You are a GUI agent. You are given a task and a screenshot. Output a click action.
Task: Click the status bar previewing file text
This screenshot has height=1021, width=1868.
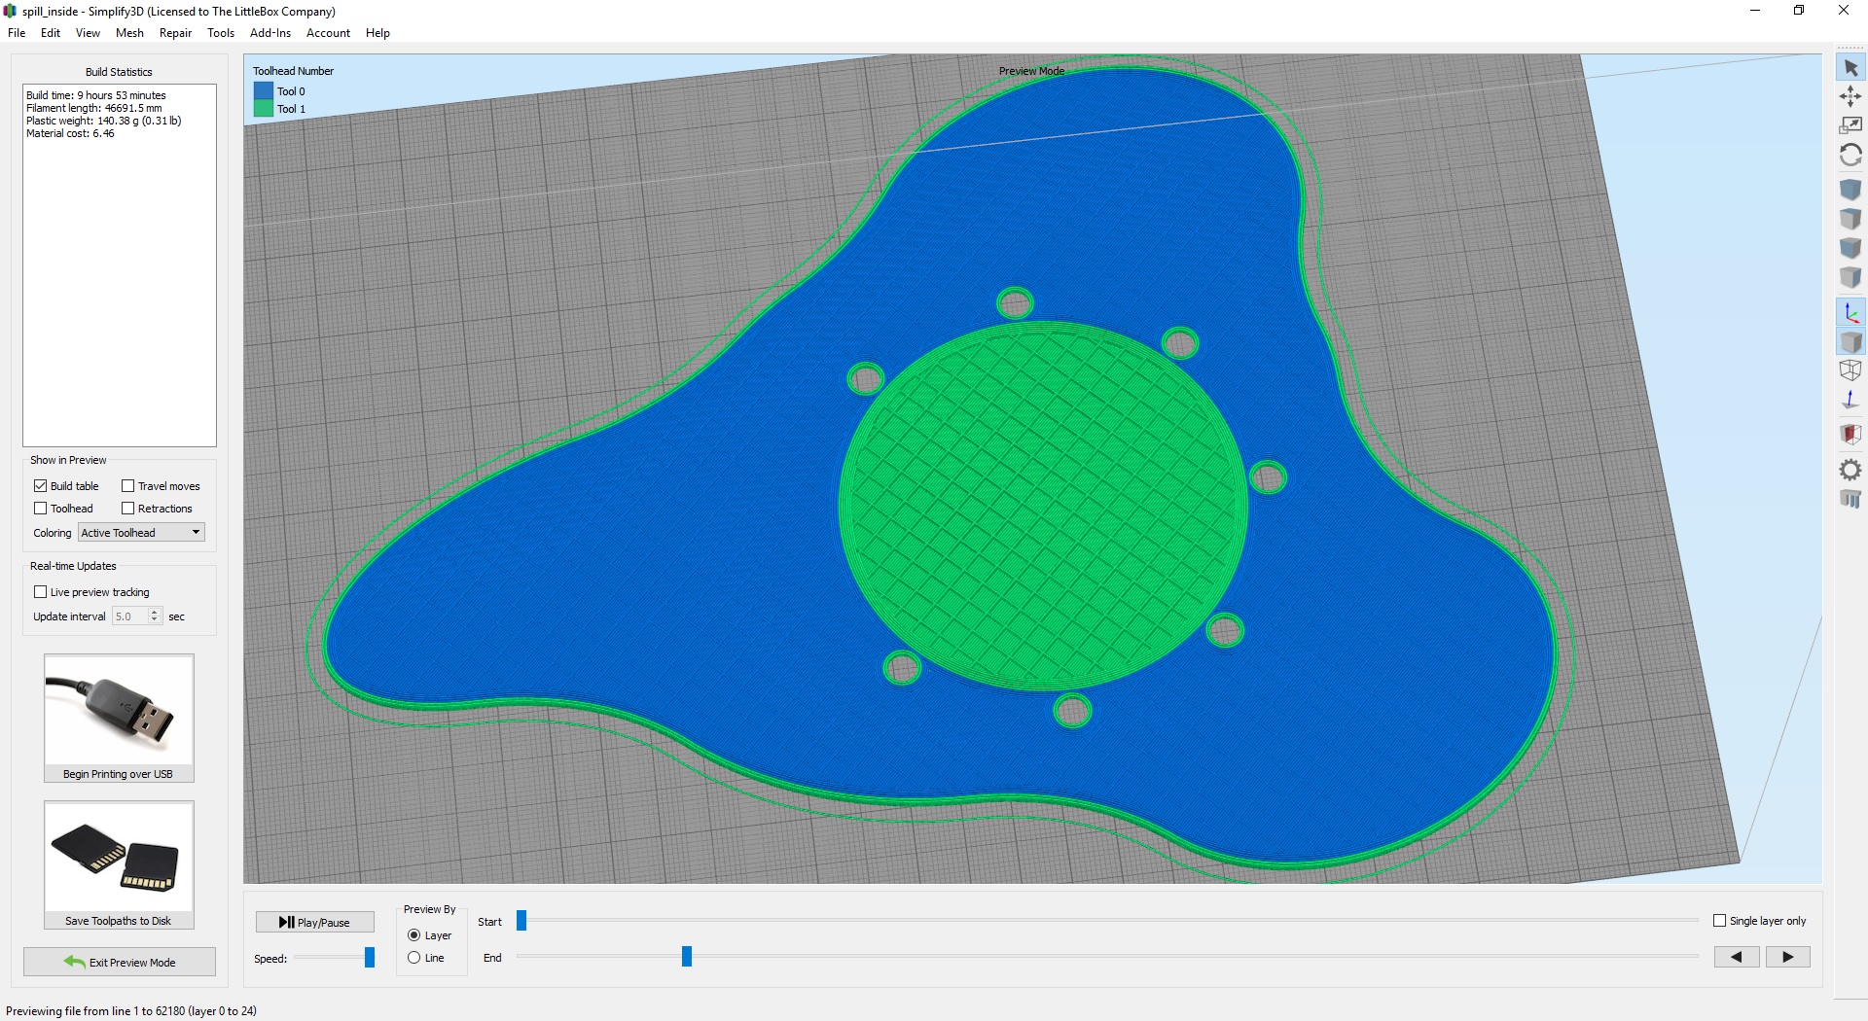(x=131, y=1010)
